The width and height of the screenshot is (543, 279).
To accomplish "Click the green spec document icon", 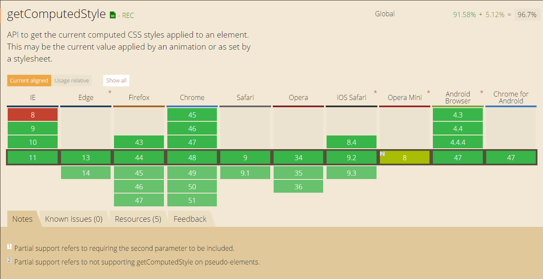I will click(113, 15).
